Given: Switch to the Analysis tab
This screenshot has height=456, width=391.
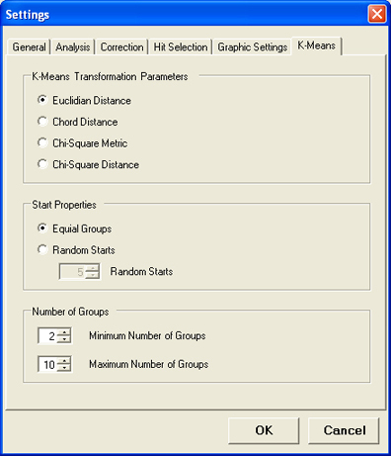Looking at the screenshot, I should click(72, 47).
